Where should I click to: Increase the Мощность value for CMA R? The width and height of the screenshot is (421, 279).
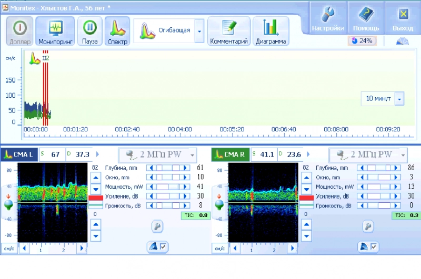tap(396, 187)
